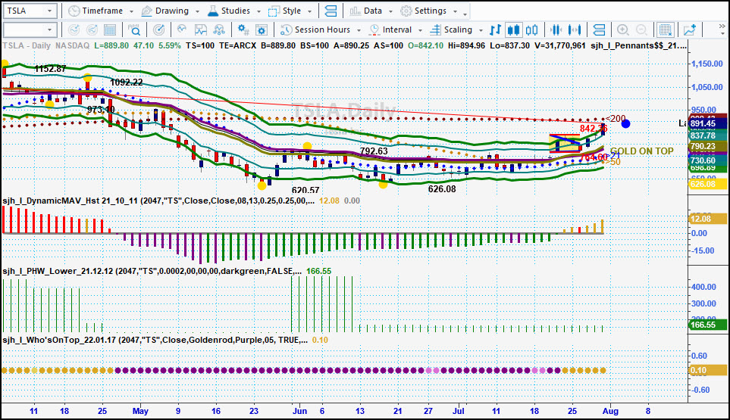Click the Drawing pen icon
This screenshot has width=730, height=420.
point(146,11)
